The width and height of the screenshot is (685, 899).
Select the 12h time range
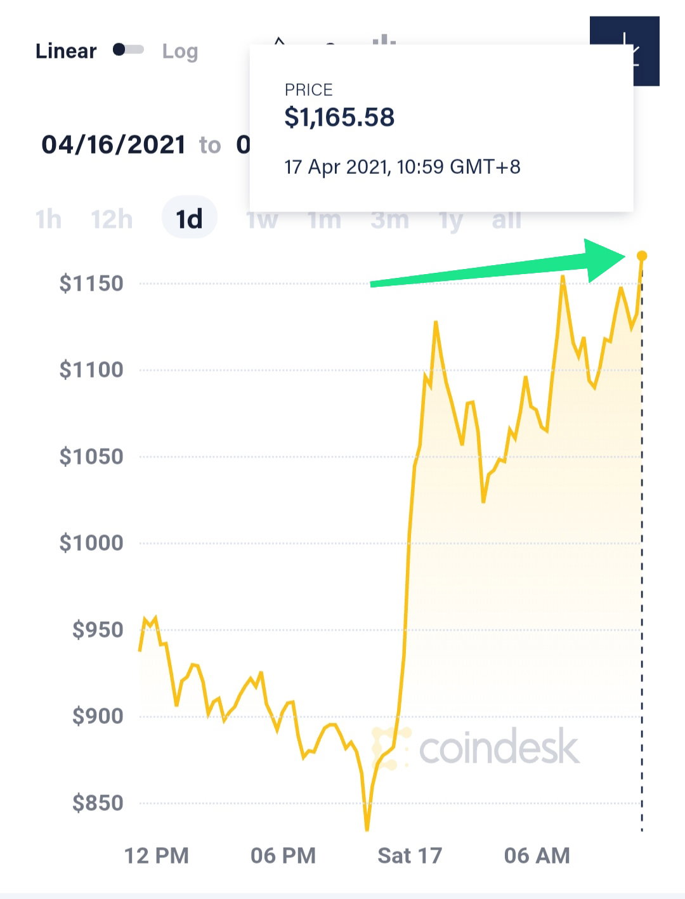click(x=112, y=220)
